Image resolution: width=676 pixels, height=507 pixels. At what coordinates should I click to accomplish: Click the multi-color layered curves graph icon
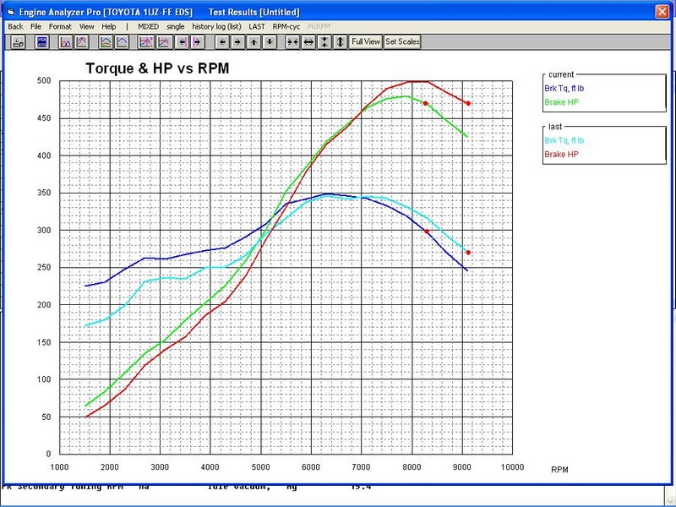tap(106, 41)
